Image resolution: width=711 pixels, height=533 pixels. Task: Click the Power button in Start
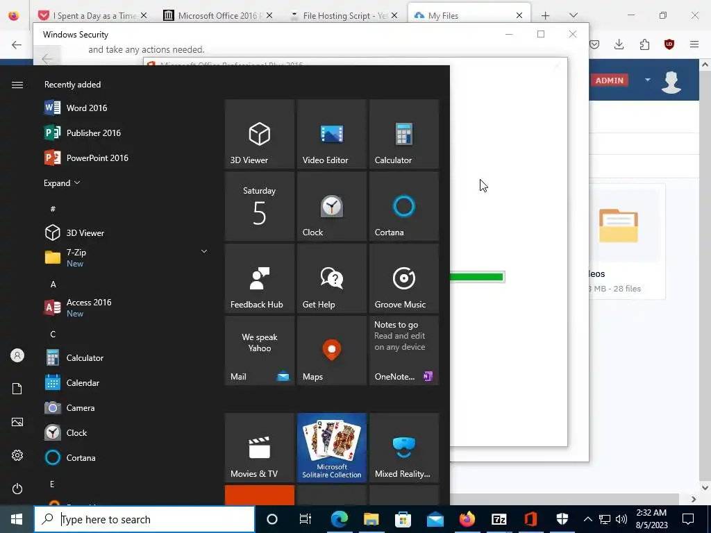point(17,489)
